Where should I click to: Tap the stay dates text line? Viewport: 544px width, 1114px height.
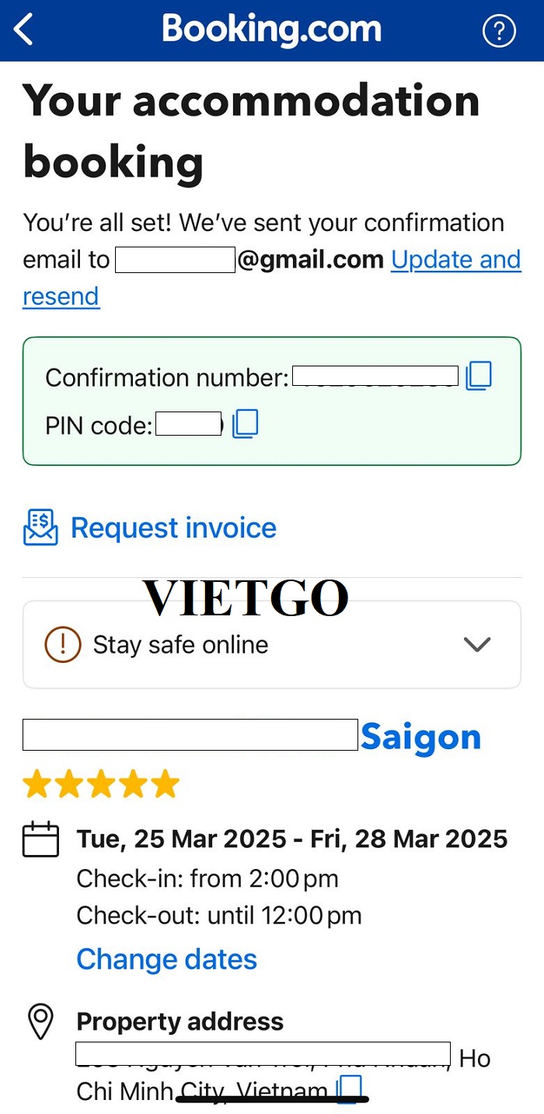click(x=292, y=839)
